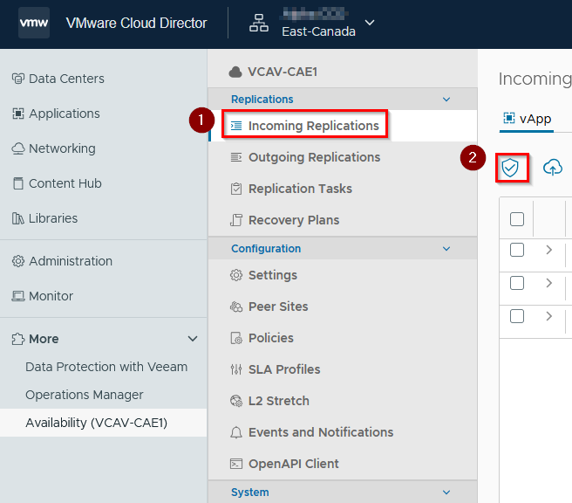
Task: Click the L2 Stretch globe icon
Action: [236, 401]
